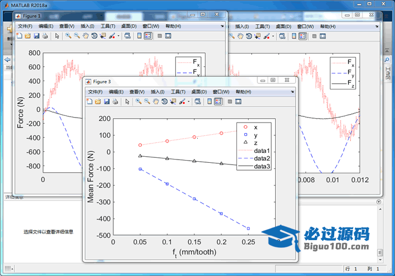
Task: Select Data Cursor tool in Figure 1
Action: (x=103, y=36)
